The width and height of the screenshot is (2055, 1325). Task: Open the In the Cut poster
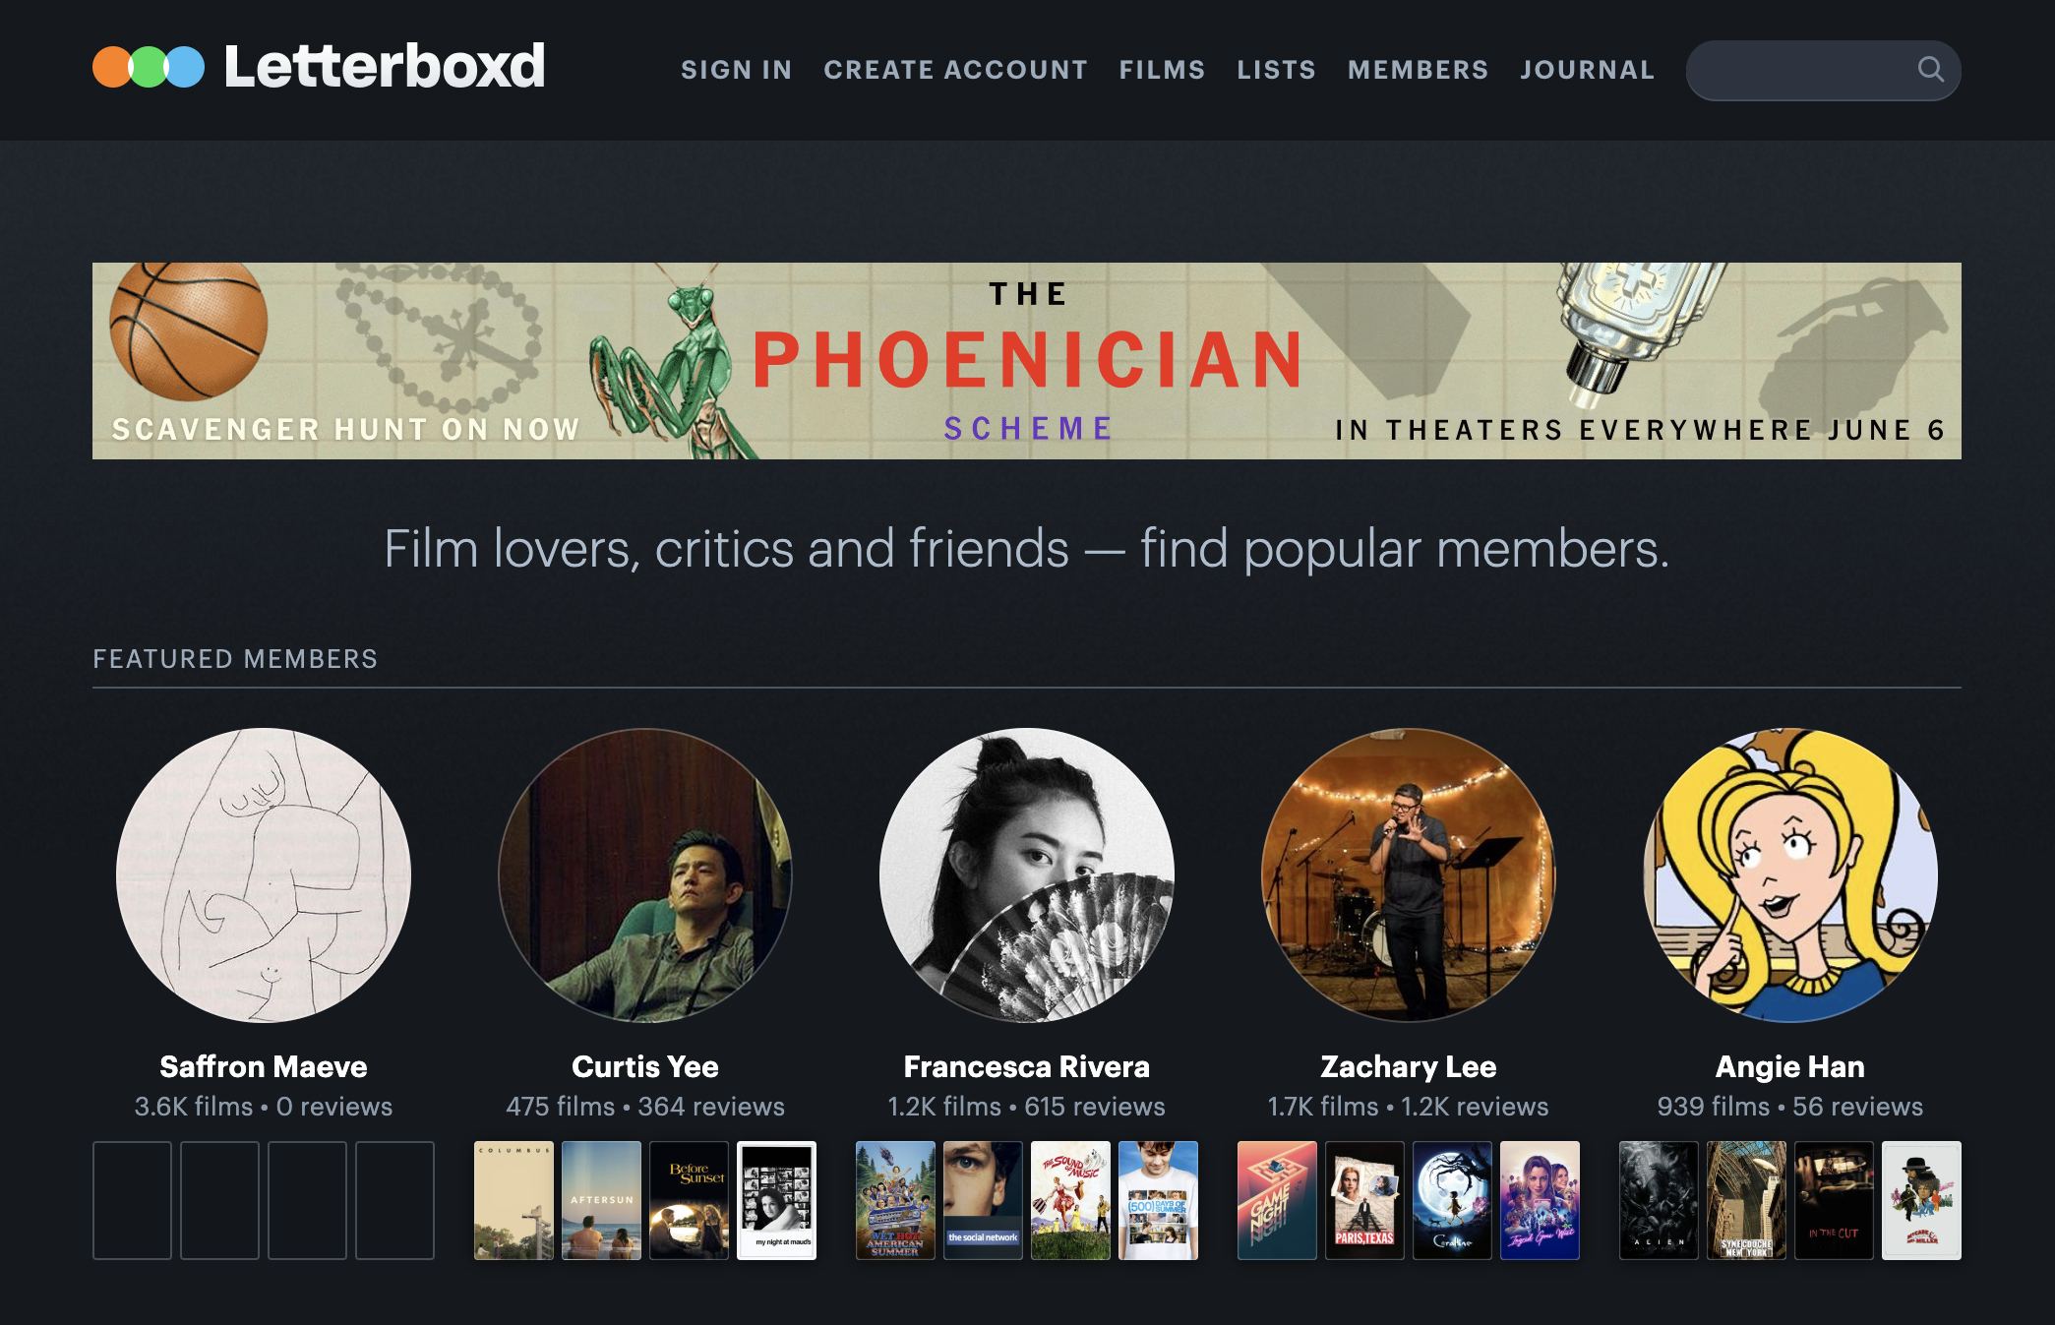1834,1200
